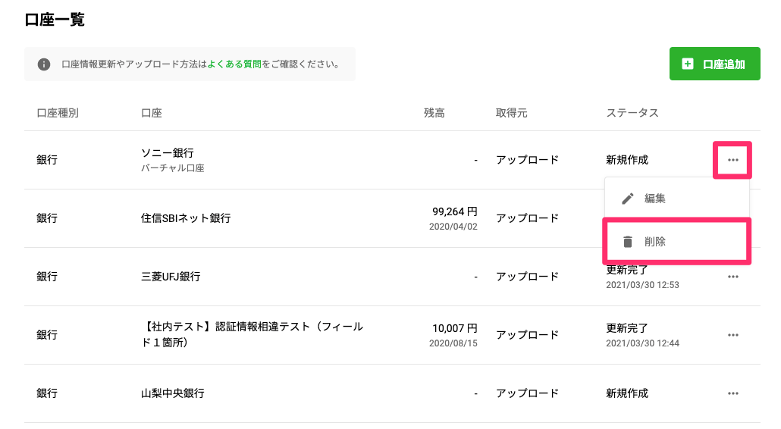Click the plus icon on 口座追加 button
781x429 pixels.
click(x=688, y=64)
